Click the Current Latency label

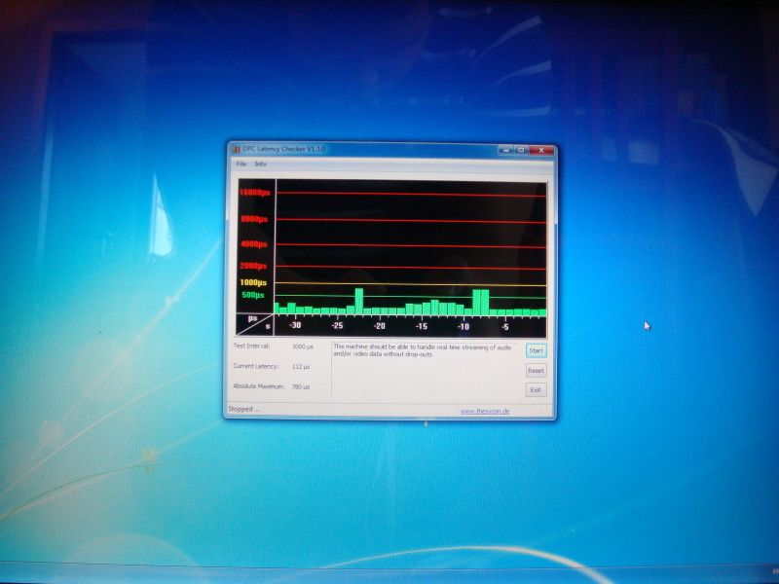point(256,366)
